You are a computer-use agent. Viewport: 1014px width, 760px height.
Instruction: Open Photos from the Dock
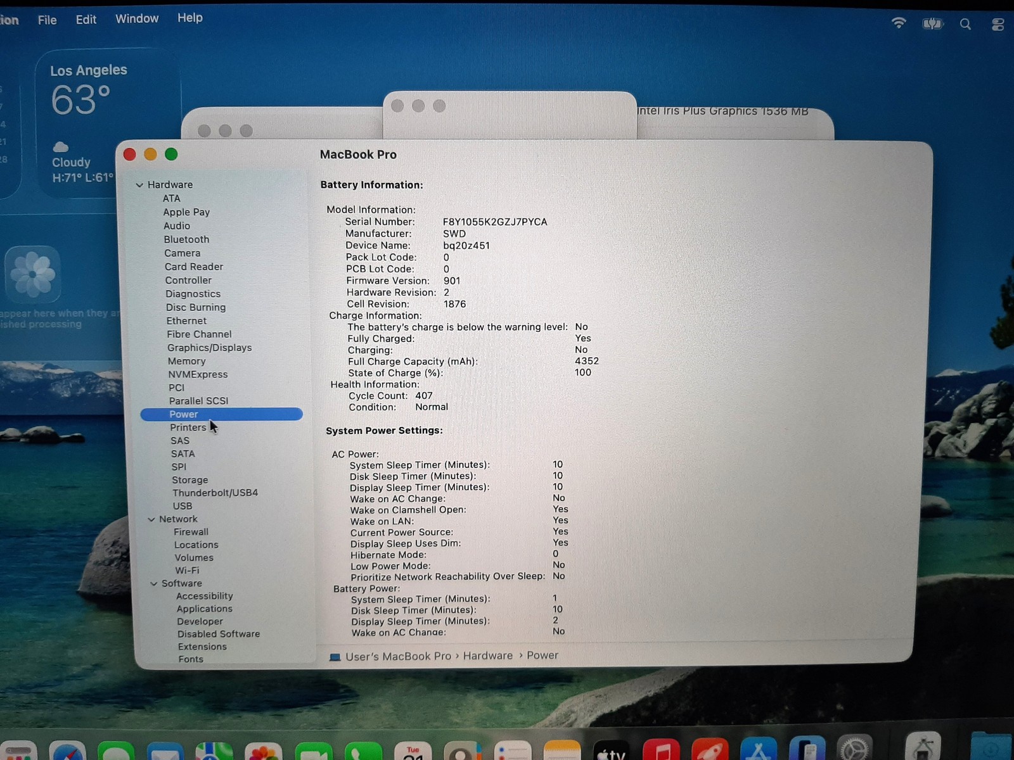(263, 751)
